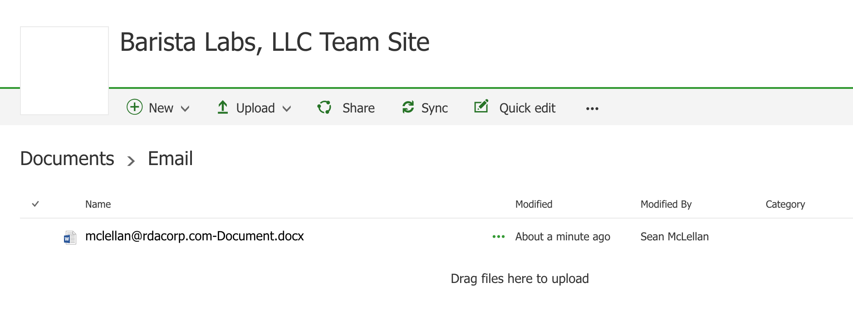Open the Barista Labs, LLC Team Site title

(x=275, y=42)
